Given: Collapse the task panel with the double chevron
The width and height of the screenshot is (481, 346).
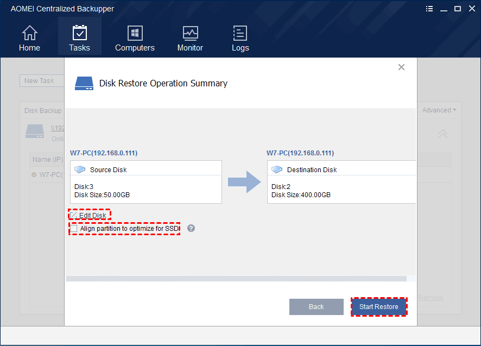Looking at the screenshot, I should [x=442, y=134].
